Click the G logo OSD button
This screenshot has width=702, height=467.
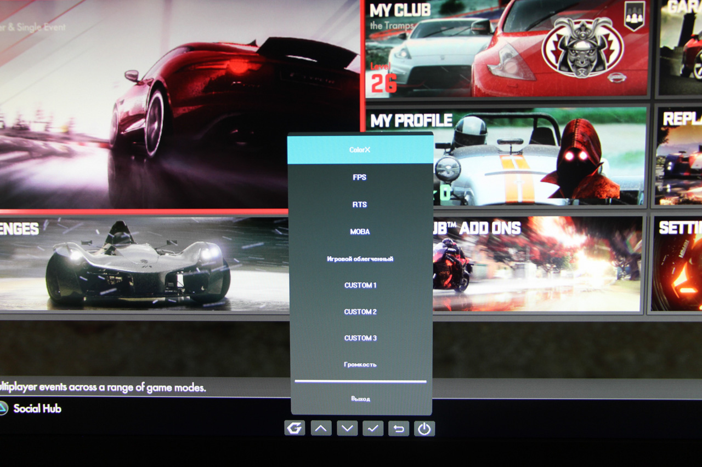pyautogui.click(x=295, y=428)
